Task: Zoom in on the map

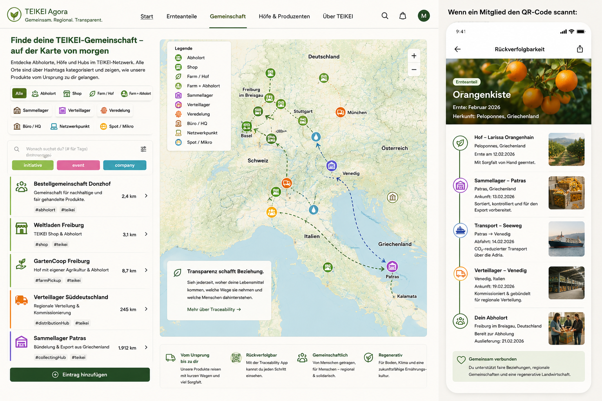Action: coord(414,56)
